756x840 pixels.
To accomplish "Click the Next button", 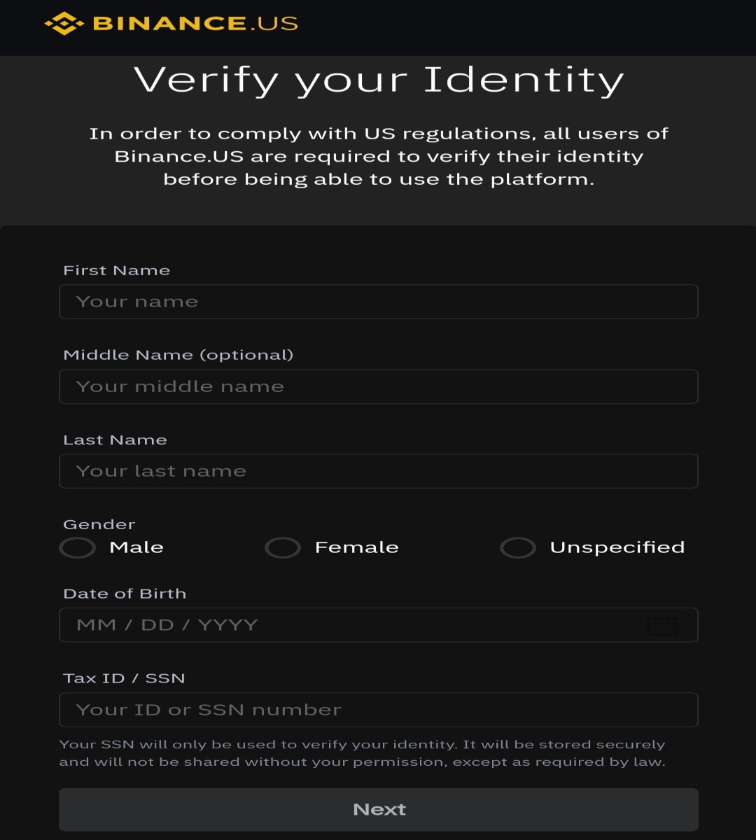I will coord(379,810).
